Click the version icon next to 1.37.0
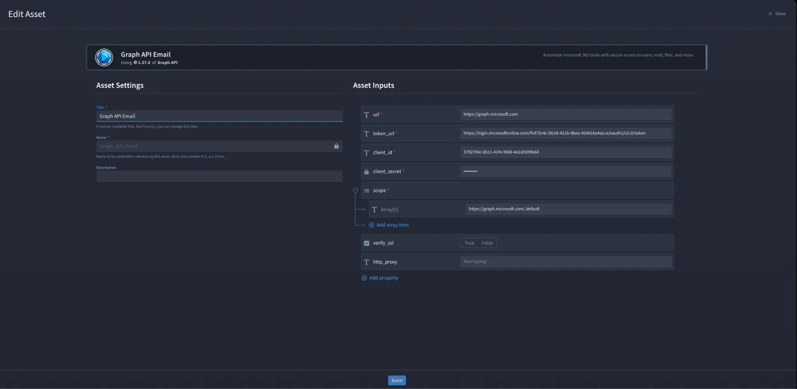This screenshot has width=797, height=389. [x=135, y=63]
